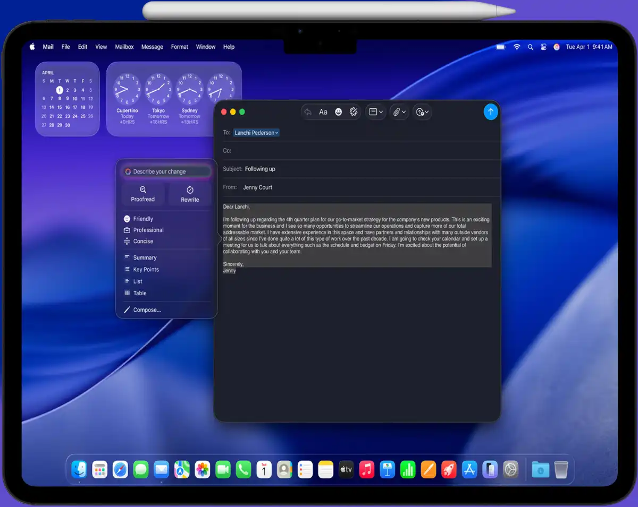Select the Proofread option
Viewport: 638px width, 507px height.
coord(142,194)
